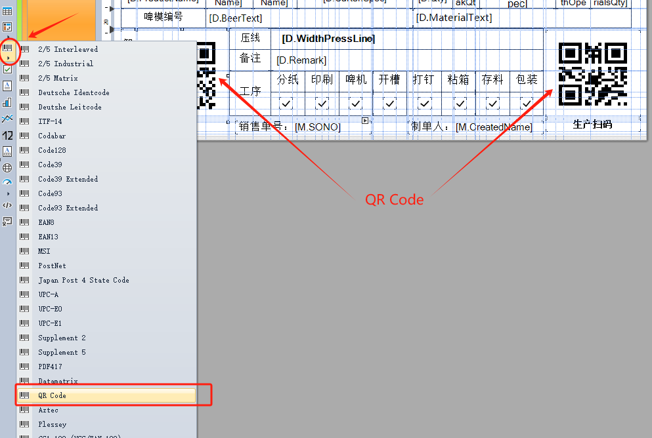652x438 pixels.
Task: Choose ITF-14 barcode type
Action: point(106,121)
